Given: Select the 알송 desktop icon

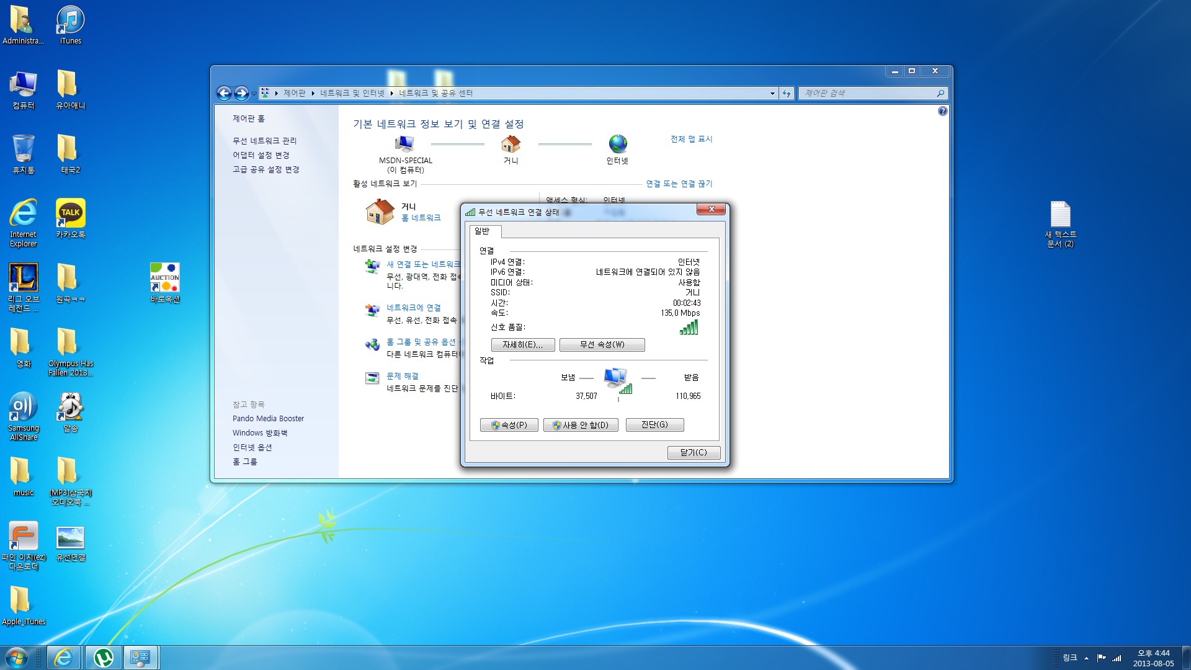Looking at the screenshot, I should coord(70,412).
